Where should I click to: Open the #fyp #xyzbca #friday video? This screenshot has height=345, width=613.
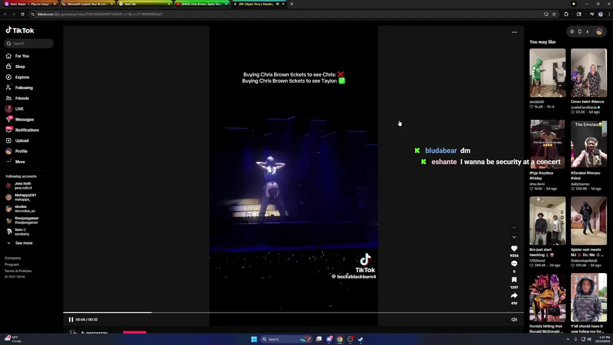point(547,144)
